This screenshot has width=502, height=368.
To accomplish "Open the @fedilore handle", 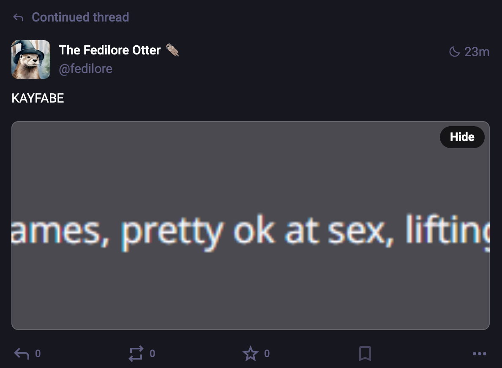I will click(85, 68).
